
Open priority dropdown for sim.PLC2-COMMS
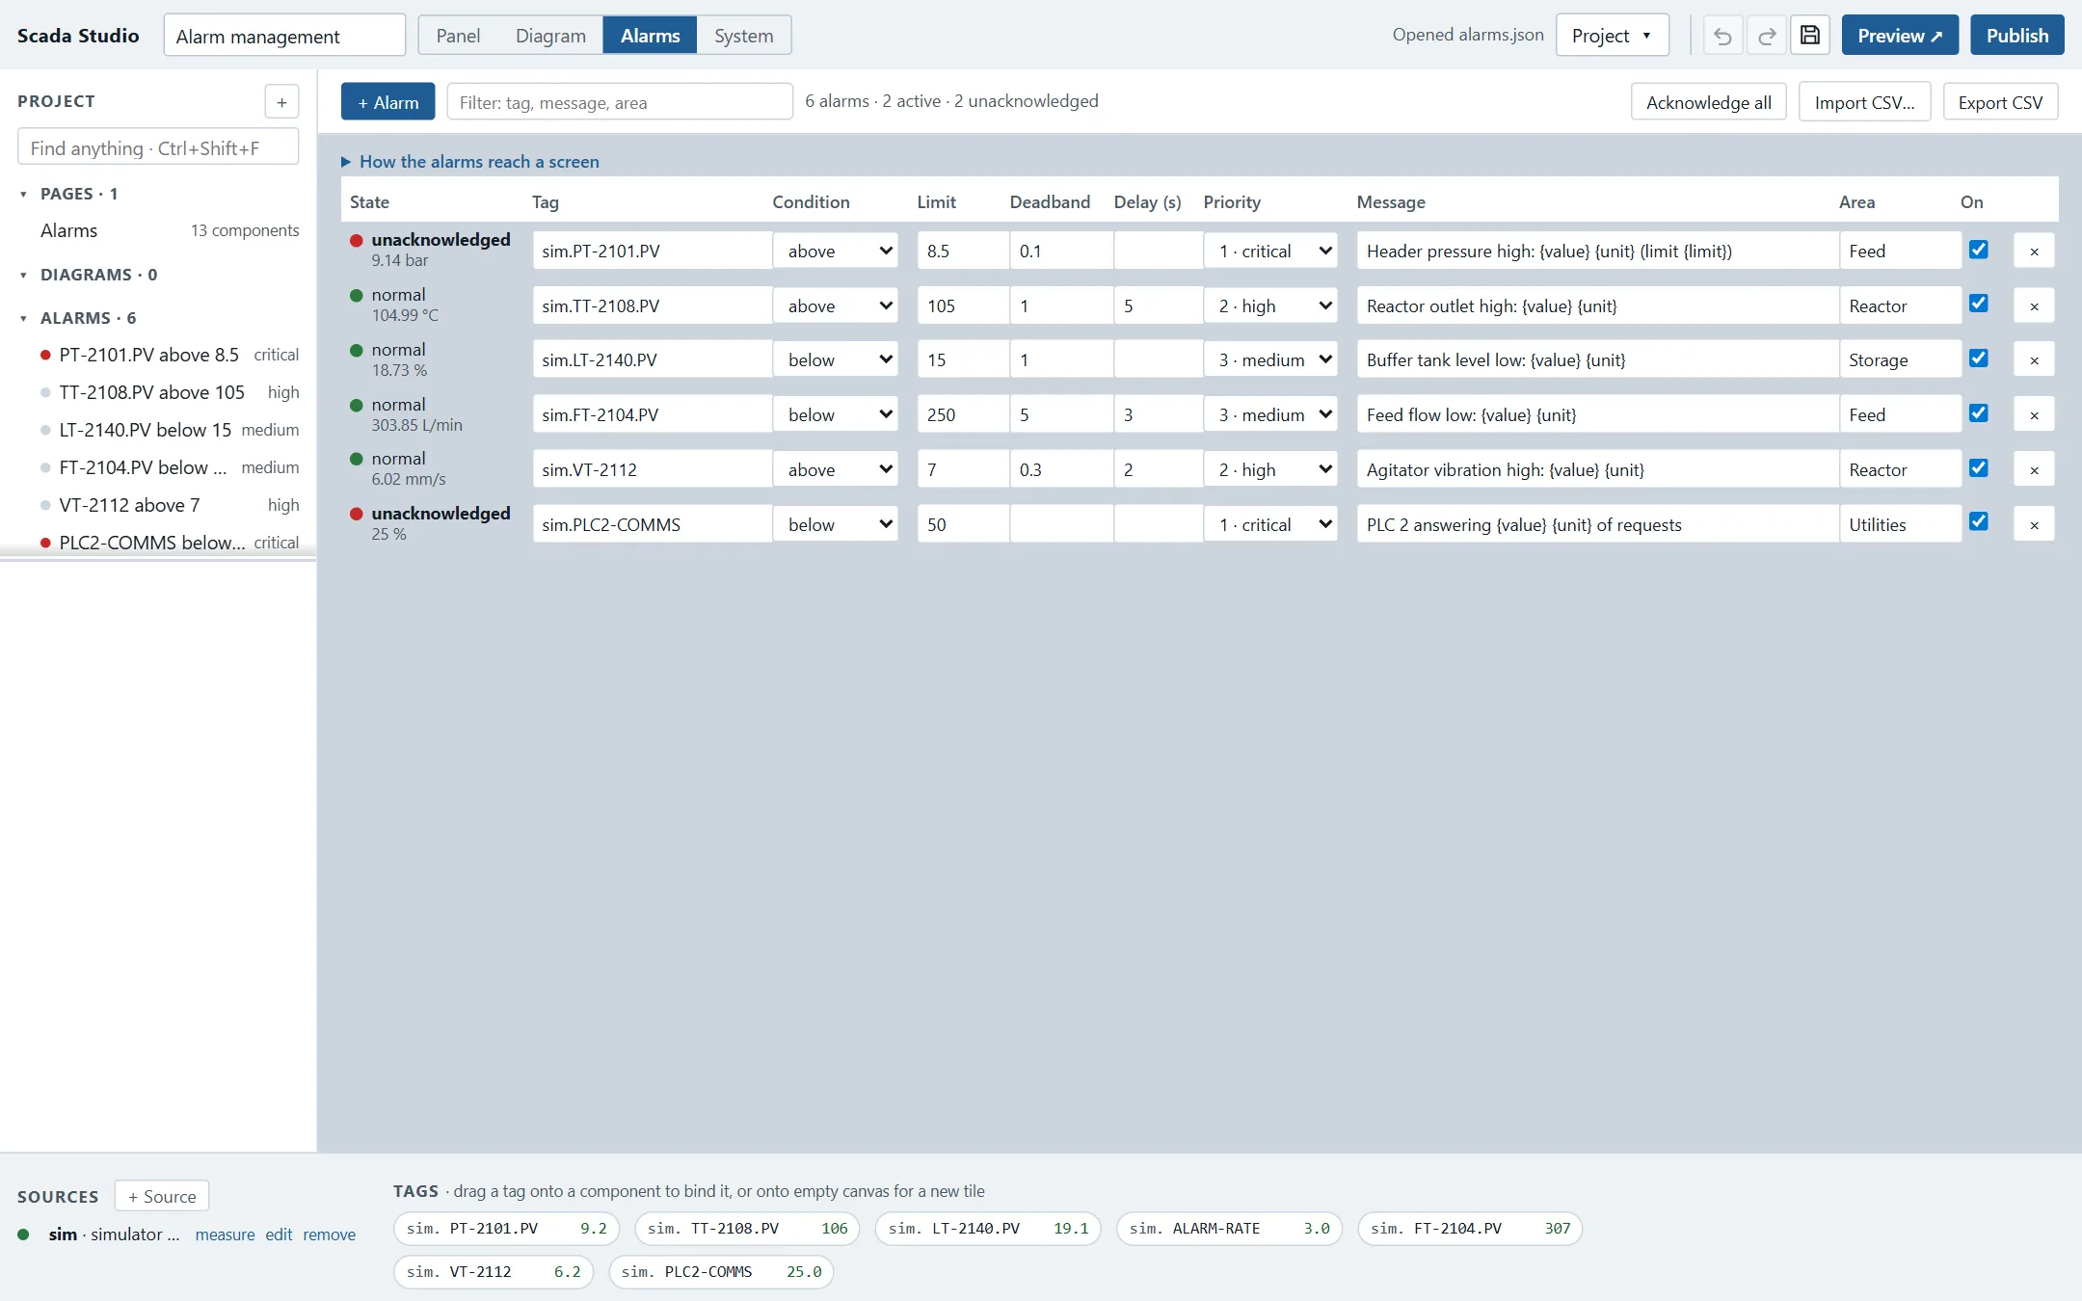pyautogui.click(x=1270, y=525)
